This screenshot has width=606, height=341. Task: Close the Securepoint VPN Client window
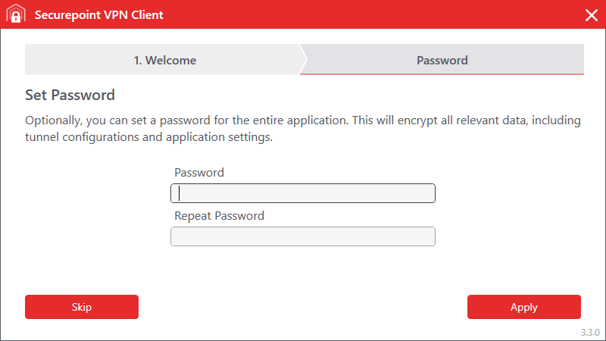point(592,15)
